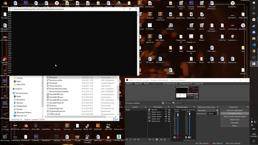Pop out the Сцены dock in OBS
The height and width of the screenshot is (145, 258).
tap(146, 107)
